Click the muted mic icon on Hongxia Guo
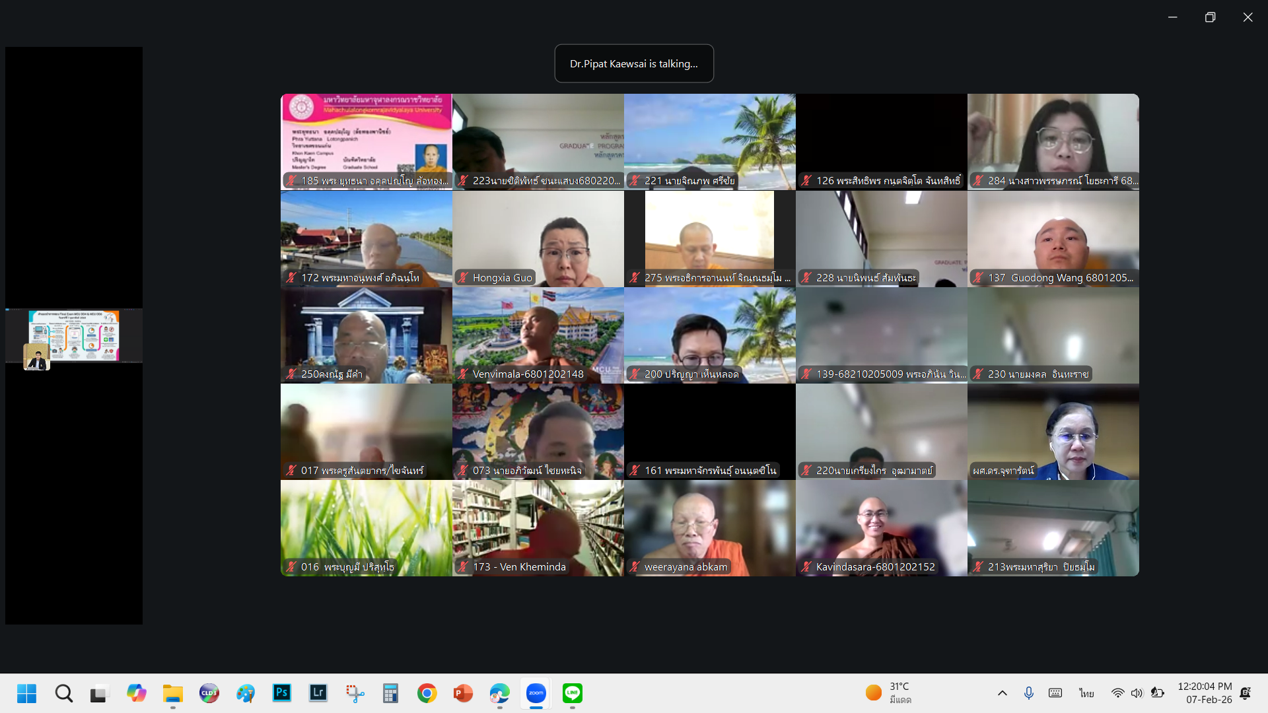This screenshot has width=1268, height=713. point(463,278)
